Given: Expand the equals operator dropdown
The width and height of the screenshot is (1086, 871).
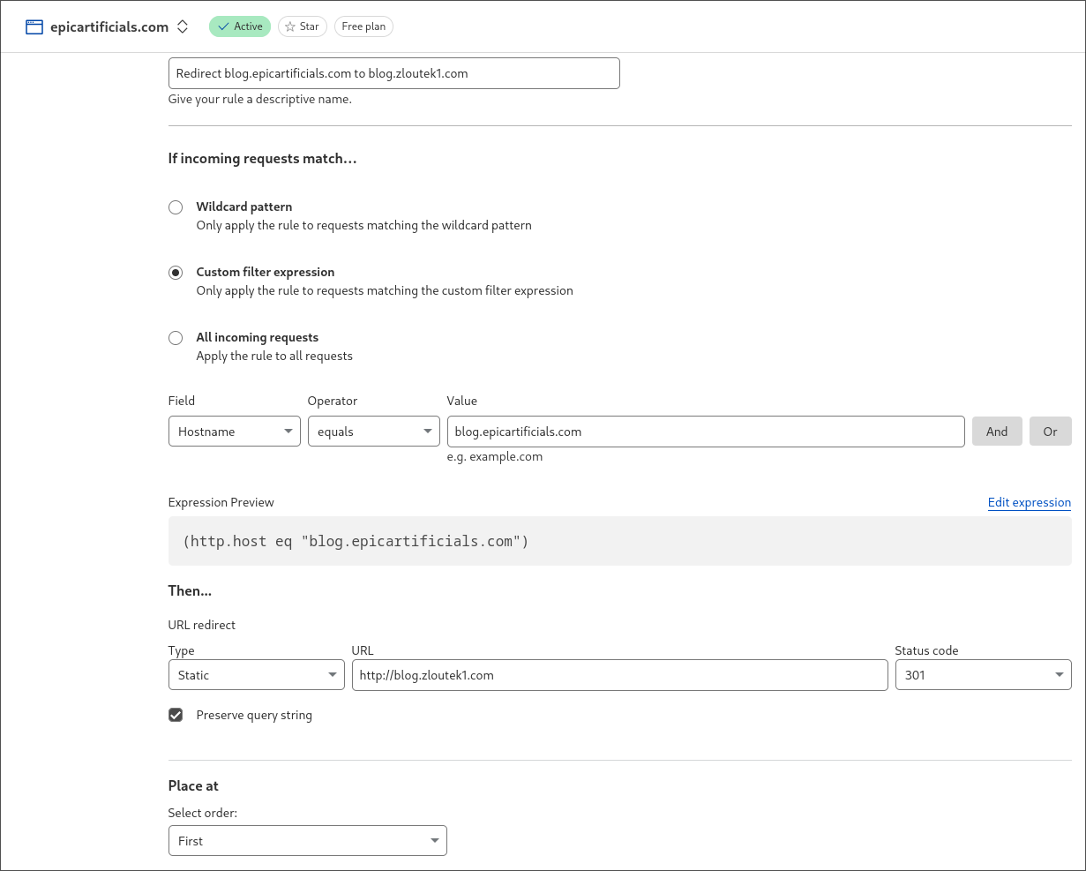Looking at the screenshot, I should pyautogui.click(x=373, y=432).
